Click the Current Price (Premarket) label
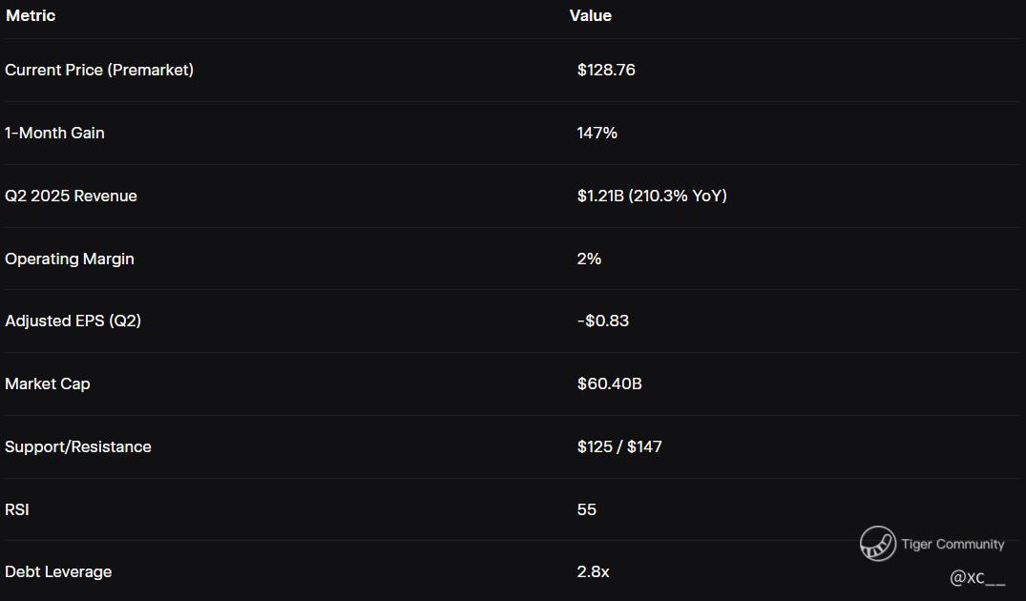This screenshot has width=1026, height=601. click(x=99, y=70)
